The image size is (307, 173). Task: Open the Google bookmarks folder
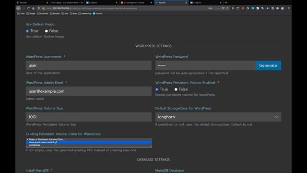[x=31, y=13]
